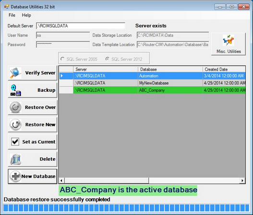Click the restore progress bar

click(x=127, y=208)
